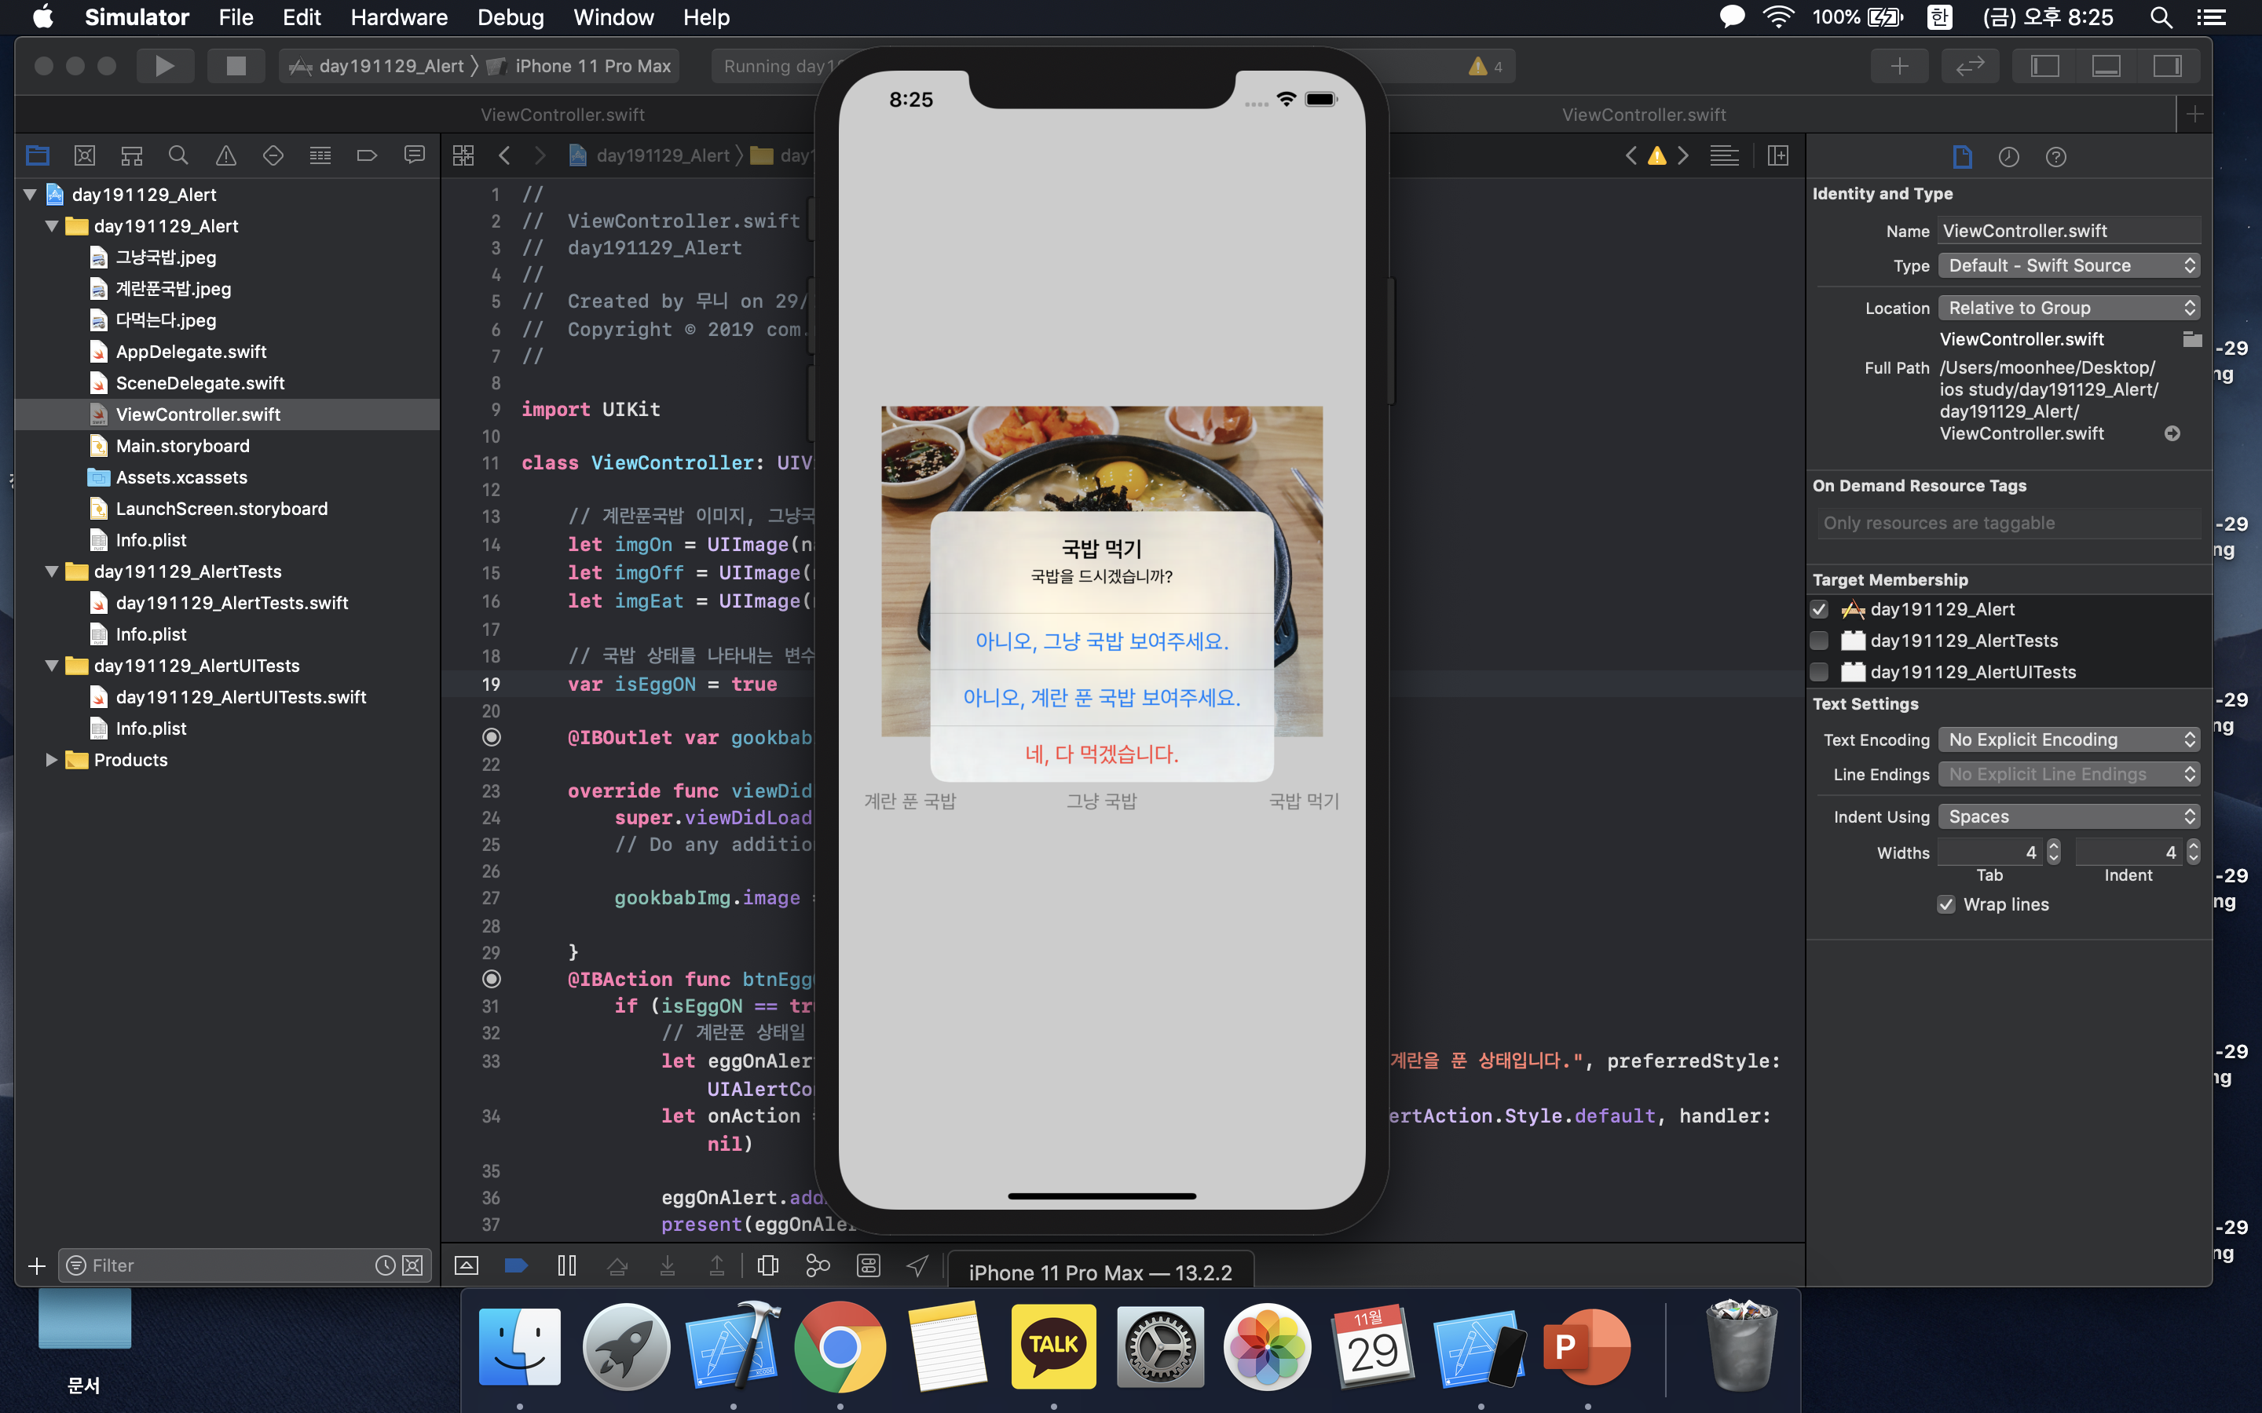This screenshot has height=1413, width=2262.
Task: Click the Library plus button
Action: pos(1899,65)
